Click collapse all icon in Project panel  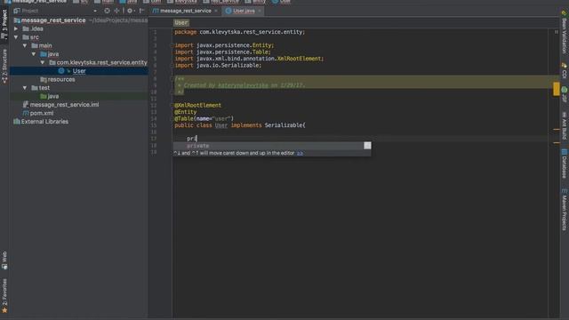pos(116,11)
